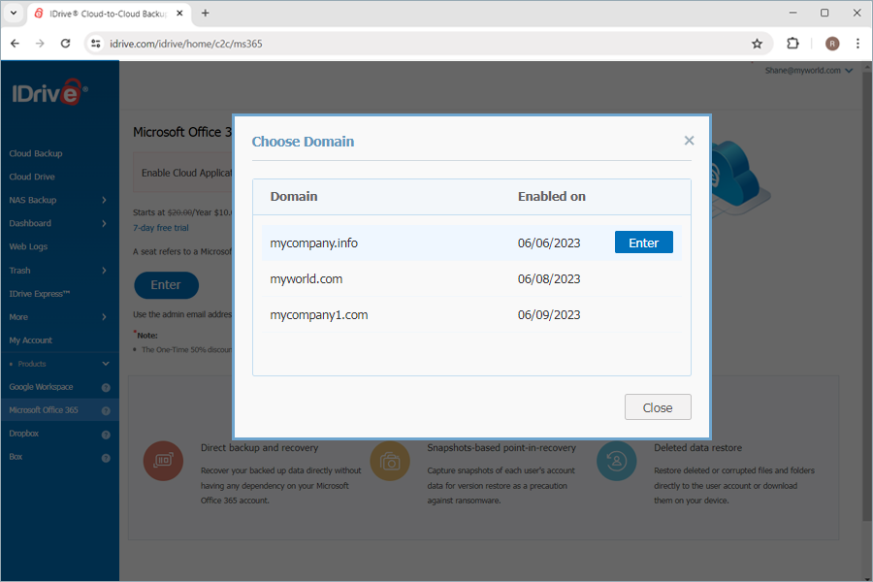Select mycompany.info domain name
873x582 pixels.
tap(313, 242)
